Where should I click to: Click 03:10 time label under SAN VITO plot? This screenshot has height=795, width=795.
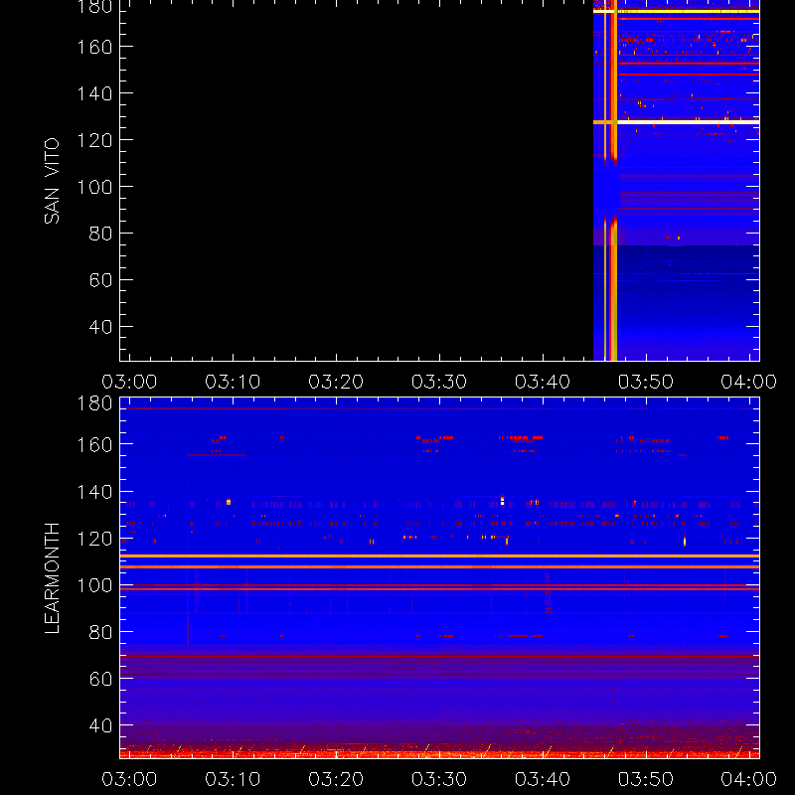coord(233,382)
